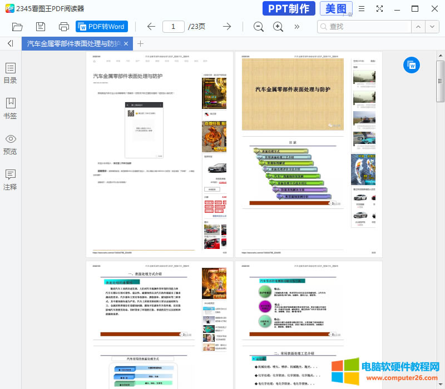The height and width of the screenshot is (389, 445).
Task: Toggle fullscreen mode with the expand icon
Action: click(x=379, y=9)
